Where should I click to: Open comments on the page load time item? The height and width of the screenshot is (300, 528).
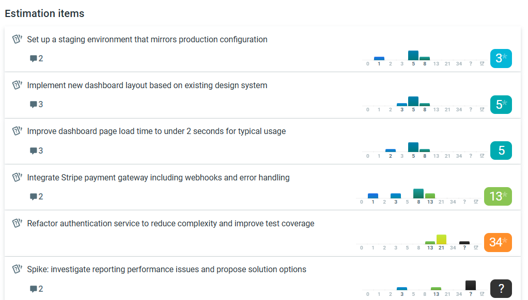click(x=36, y=151)
